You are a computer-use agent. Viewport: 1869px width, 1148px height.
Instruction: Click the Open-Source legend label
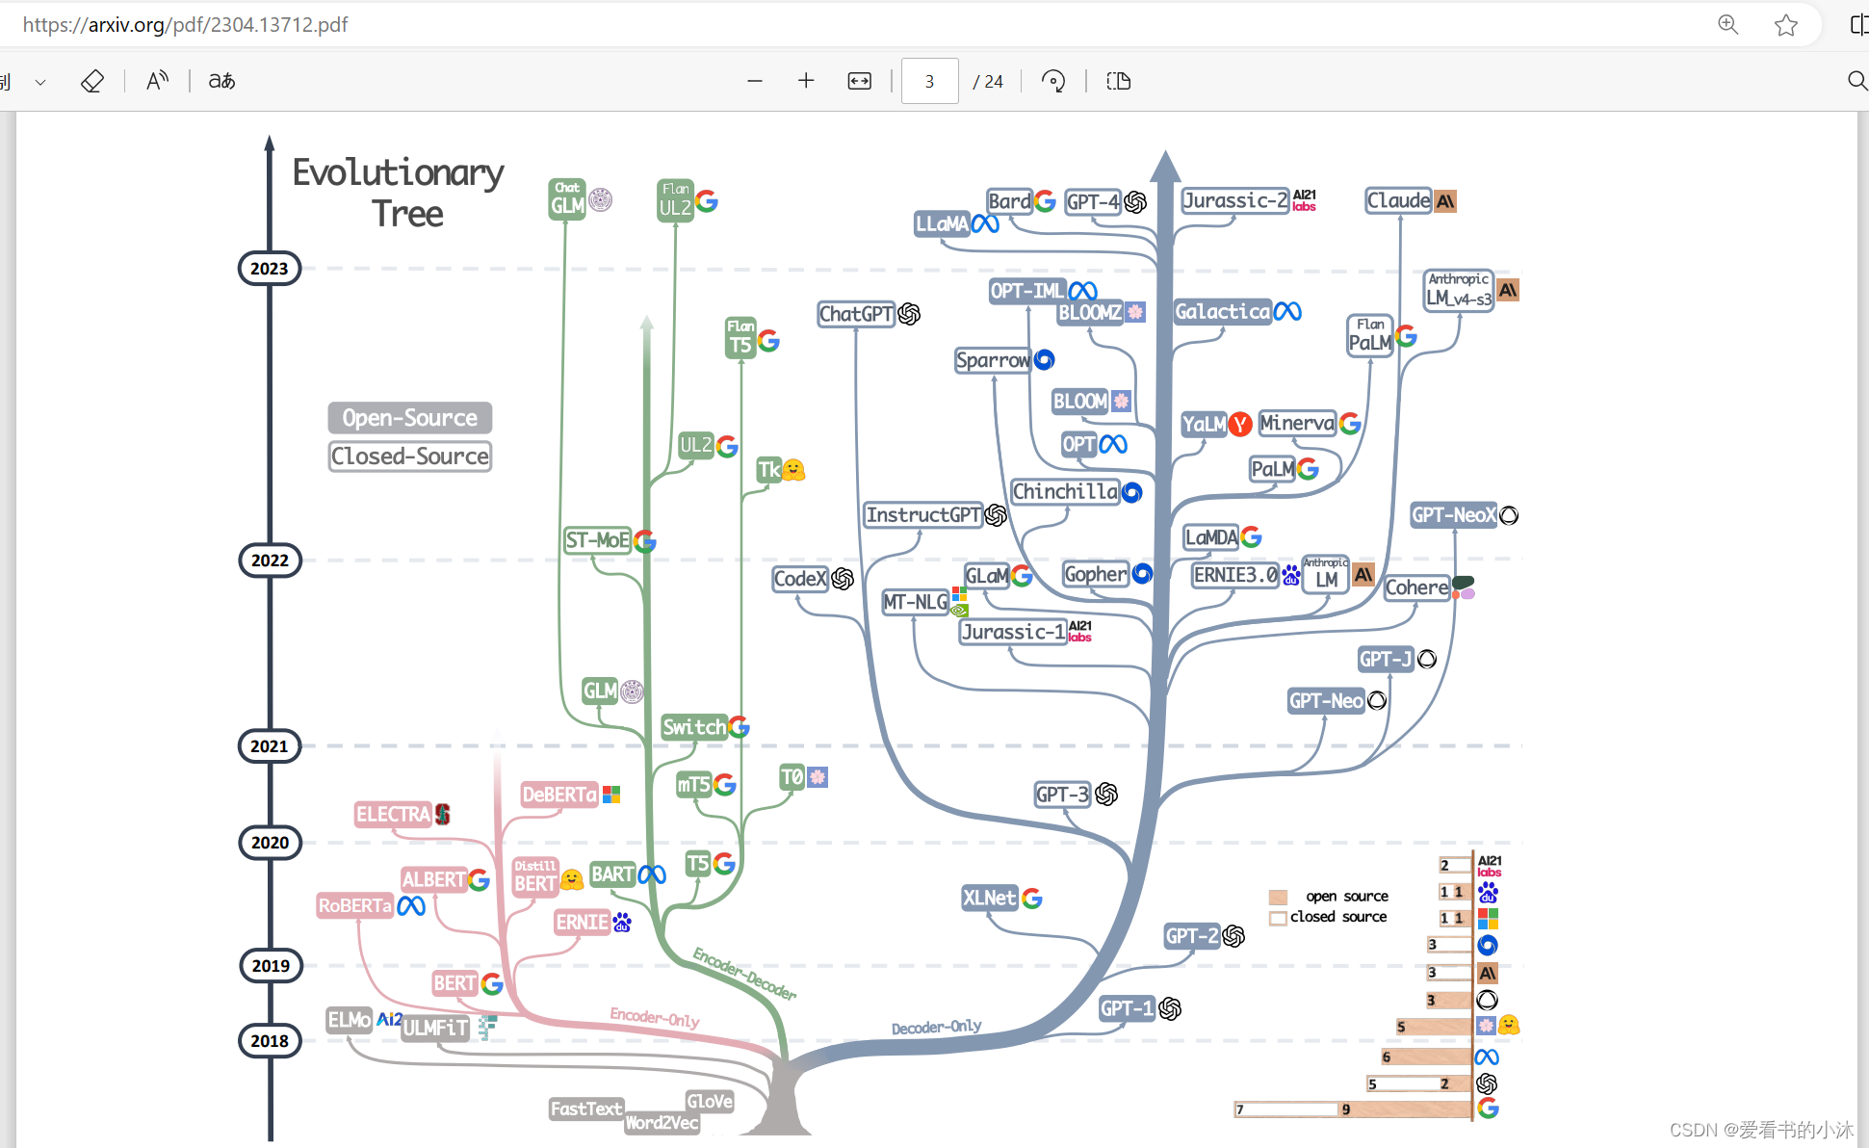pos(410,418)
